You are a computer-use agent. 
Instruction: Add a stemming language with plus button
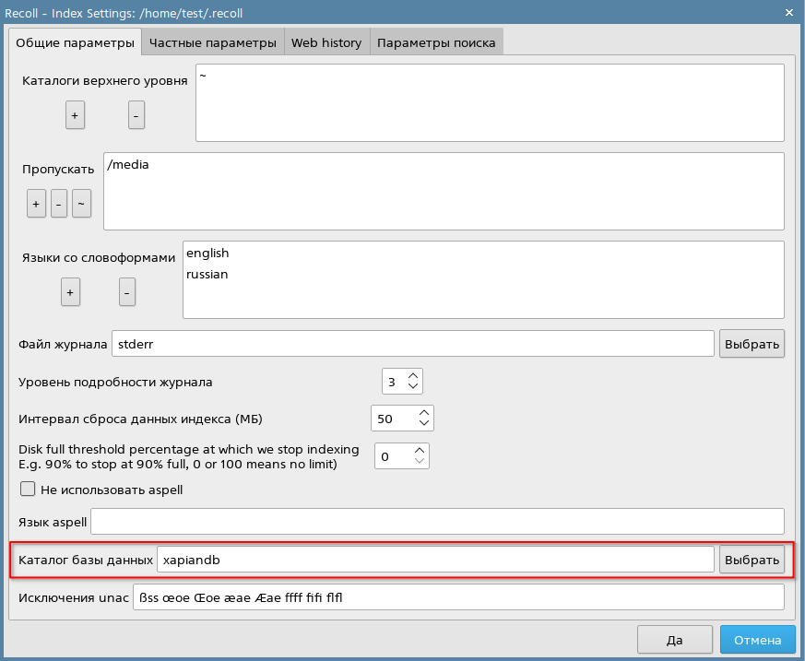pos(70,292)
